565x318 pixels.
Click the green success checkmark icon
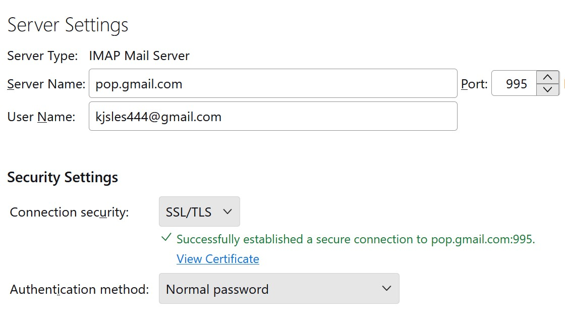click(165, 238)
